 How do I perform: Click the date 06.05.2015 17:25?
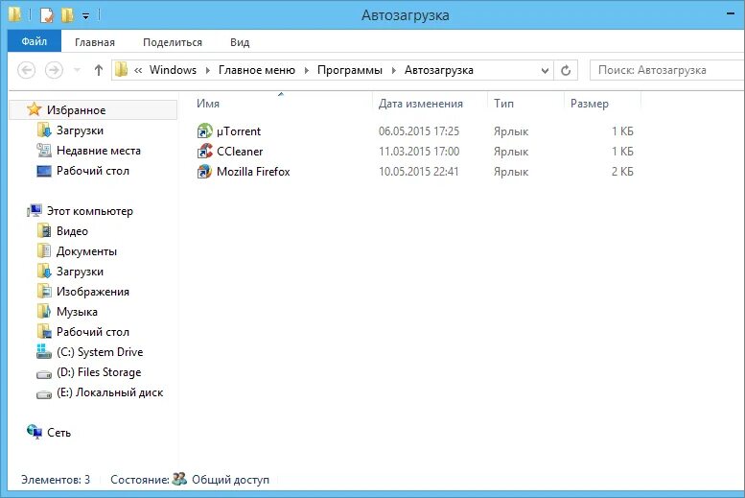click(x=419, y=131)
